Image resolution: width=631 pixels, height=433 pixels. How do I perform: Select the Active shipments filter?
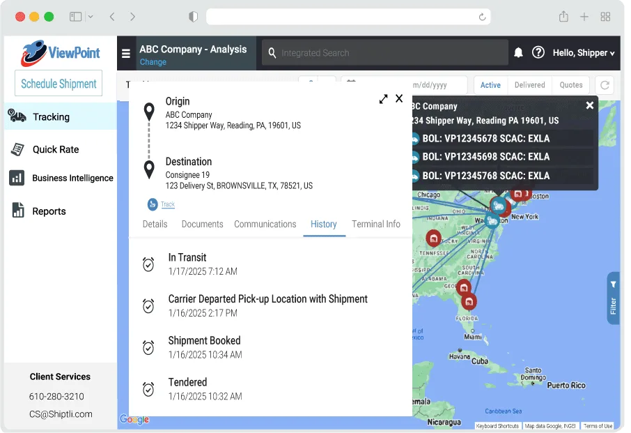coord(490,85)
